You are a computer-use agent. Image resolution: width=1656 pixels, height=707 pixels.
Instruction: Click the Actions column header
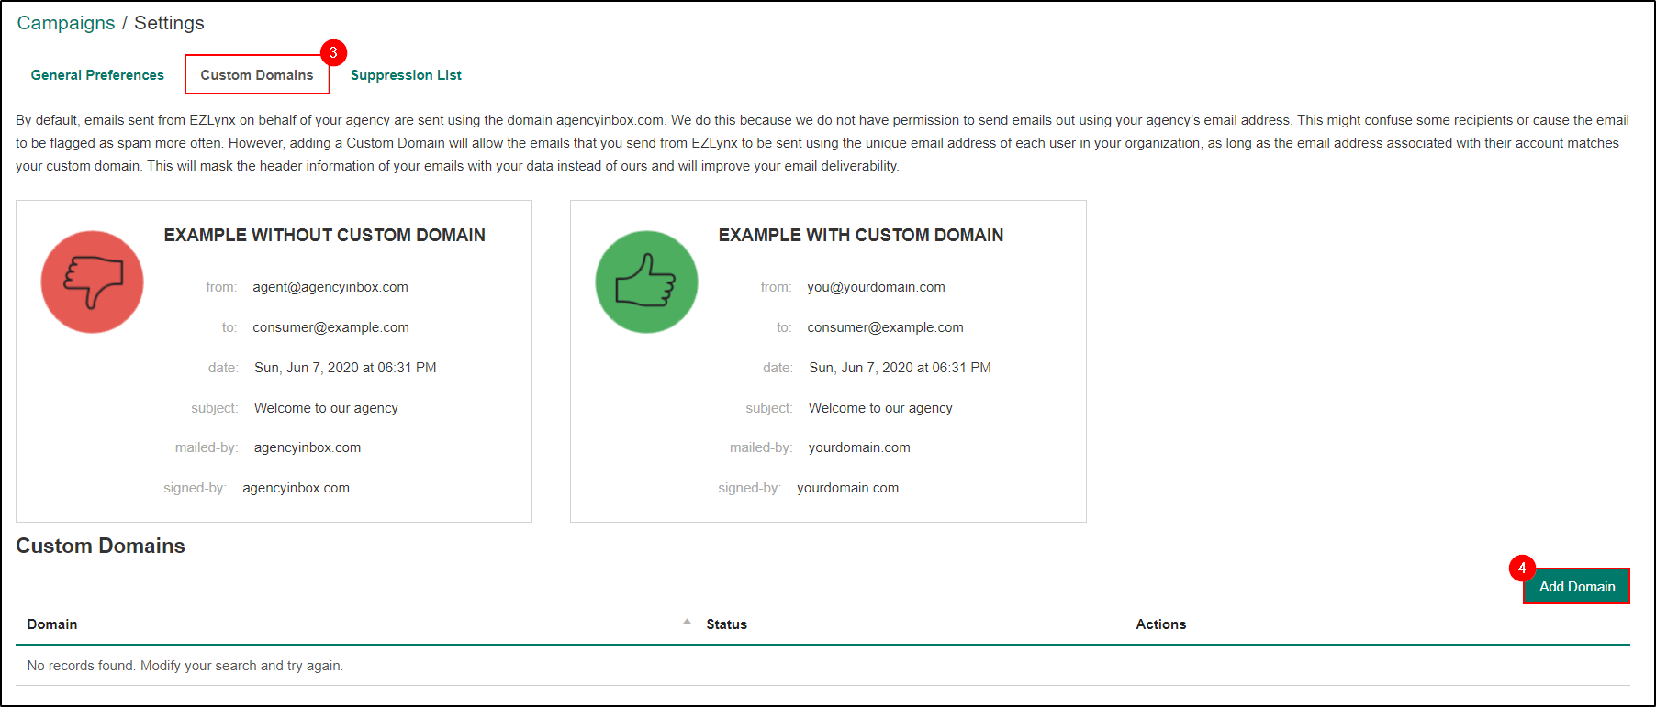click(x=1160, y=624)
